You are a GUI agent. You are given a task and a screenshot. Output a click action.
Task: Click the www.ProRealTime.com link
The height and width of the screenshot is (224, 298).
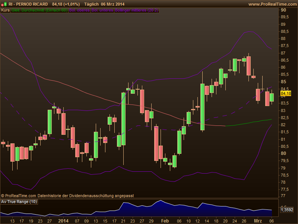(272, 4)
